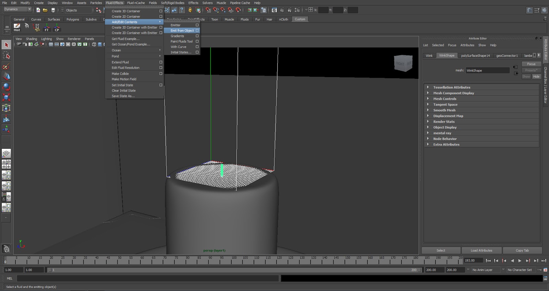Viewport: 549px width, 291px height.
Task: Expand the Smooth Mesh section
Action: (x=481, y=110)
